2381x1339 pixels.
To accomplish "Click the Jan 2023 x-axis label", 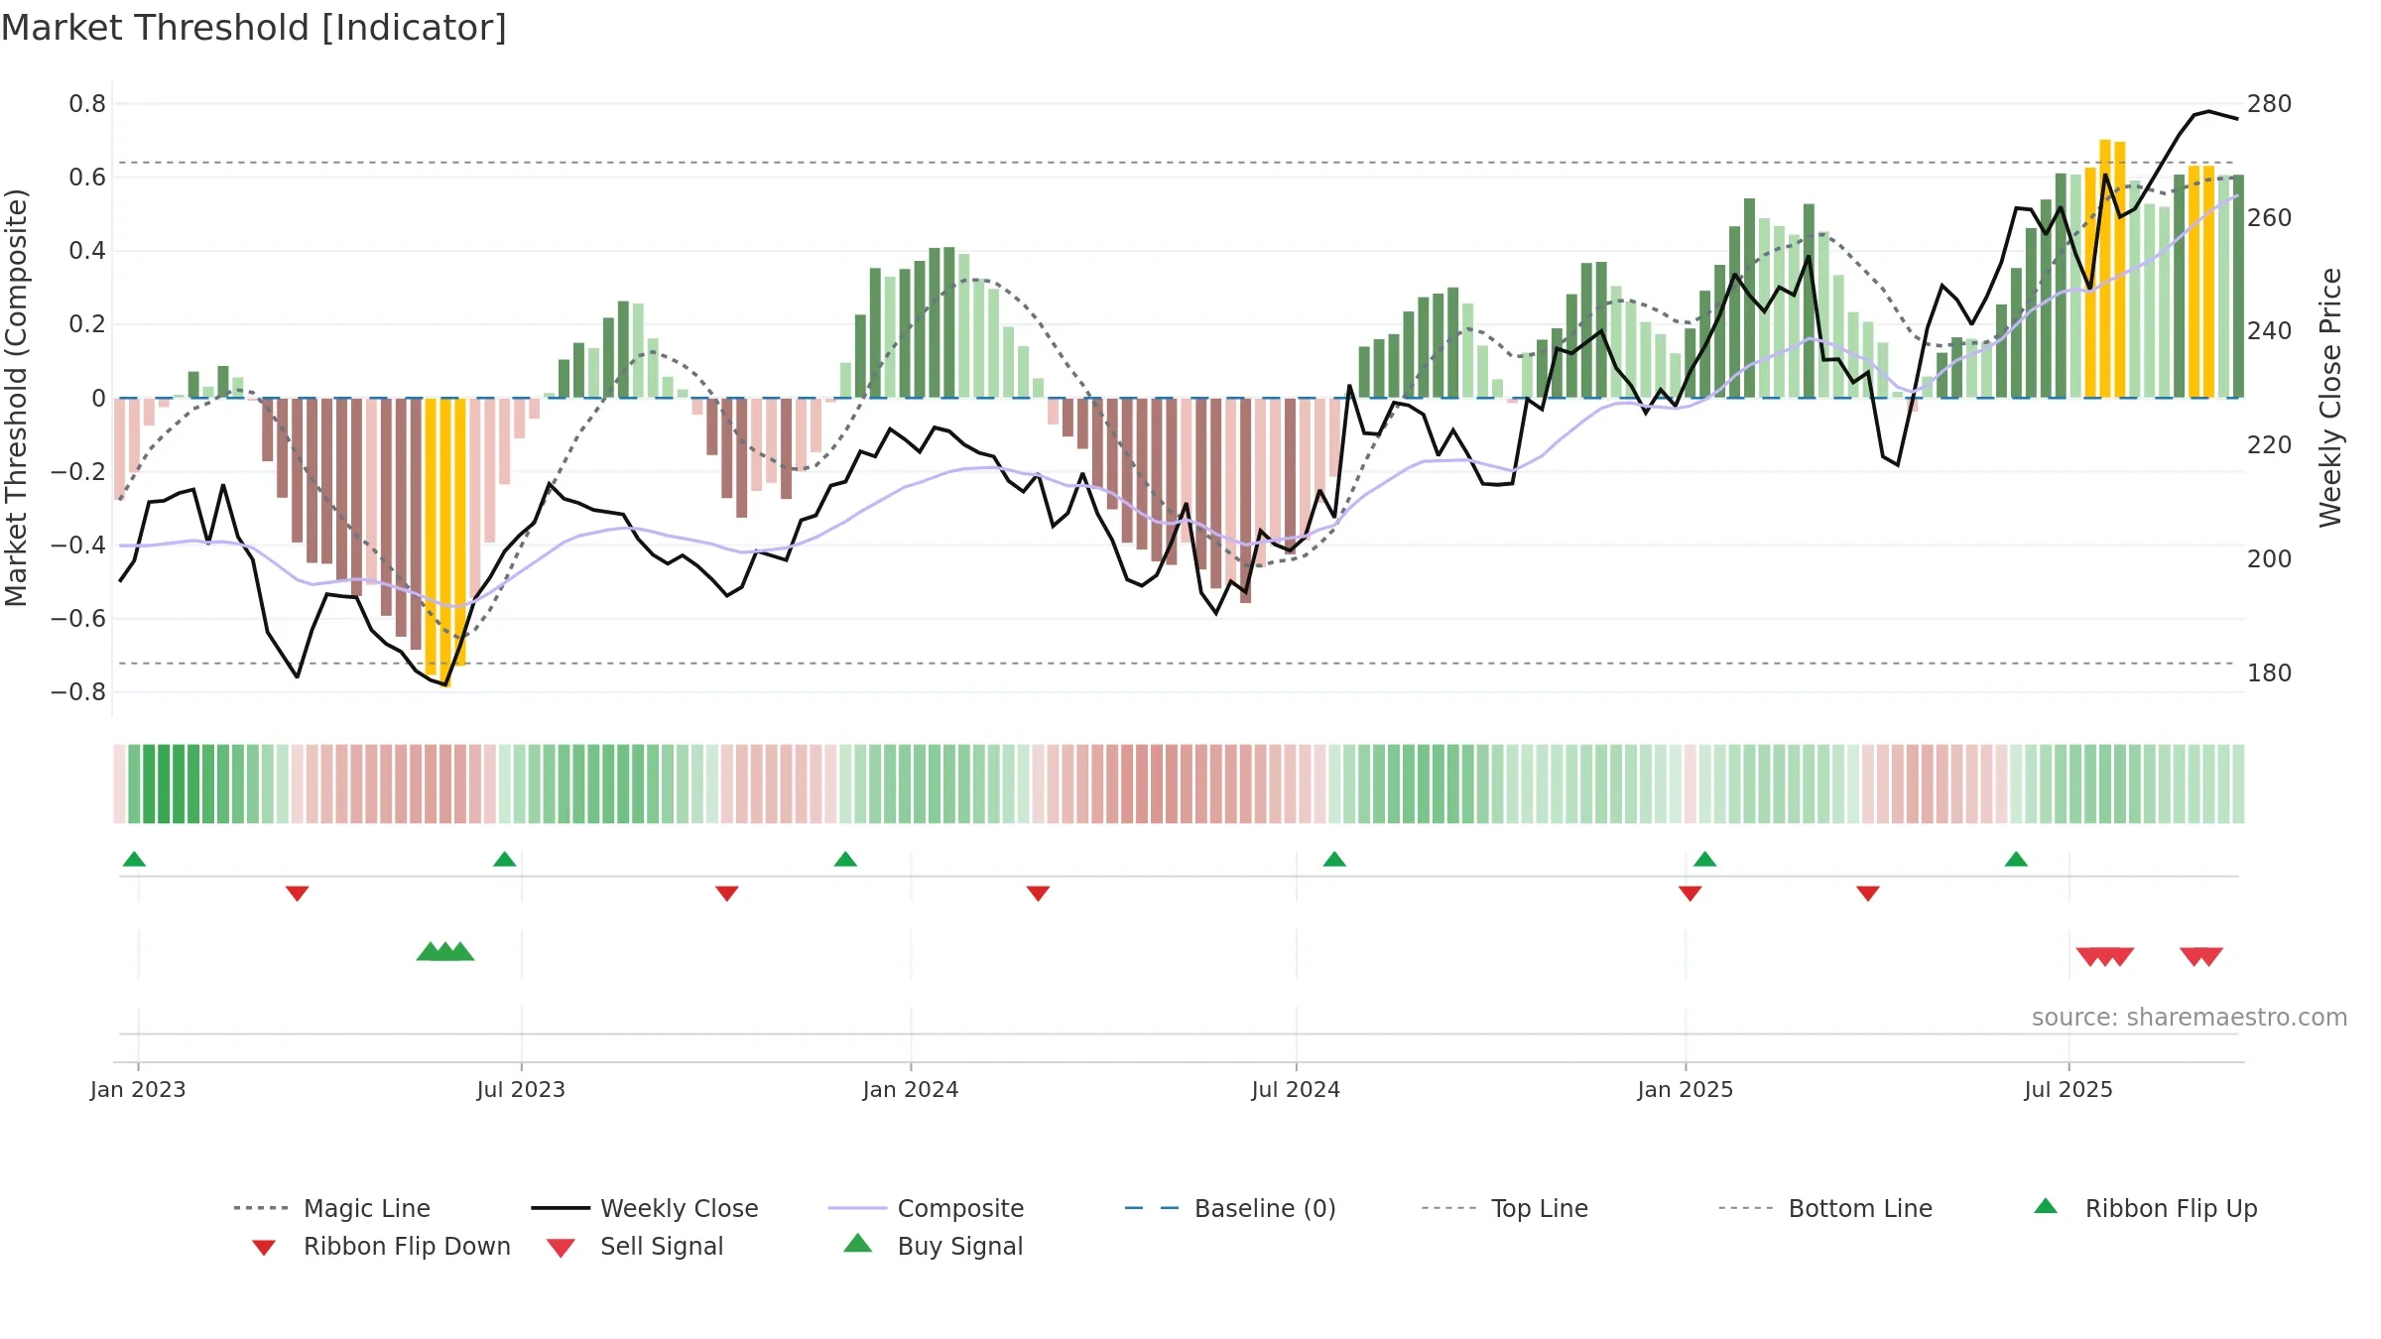I will pos(138,1089).
